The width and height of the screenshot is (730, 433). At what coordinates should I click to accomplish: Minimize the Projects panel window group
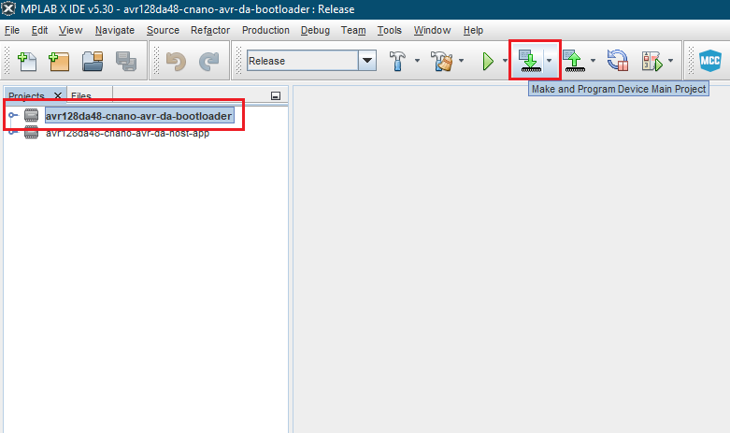click(x=276, y=96)
